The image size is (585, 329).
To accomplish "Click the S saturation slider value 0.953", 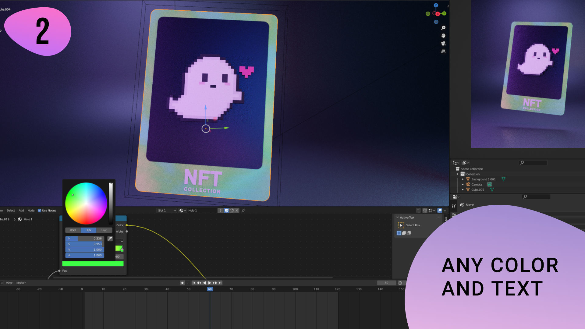I will click(x=85, y=244).
